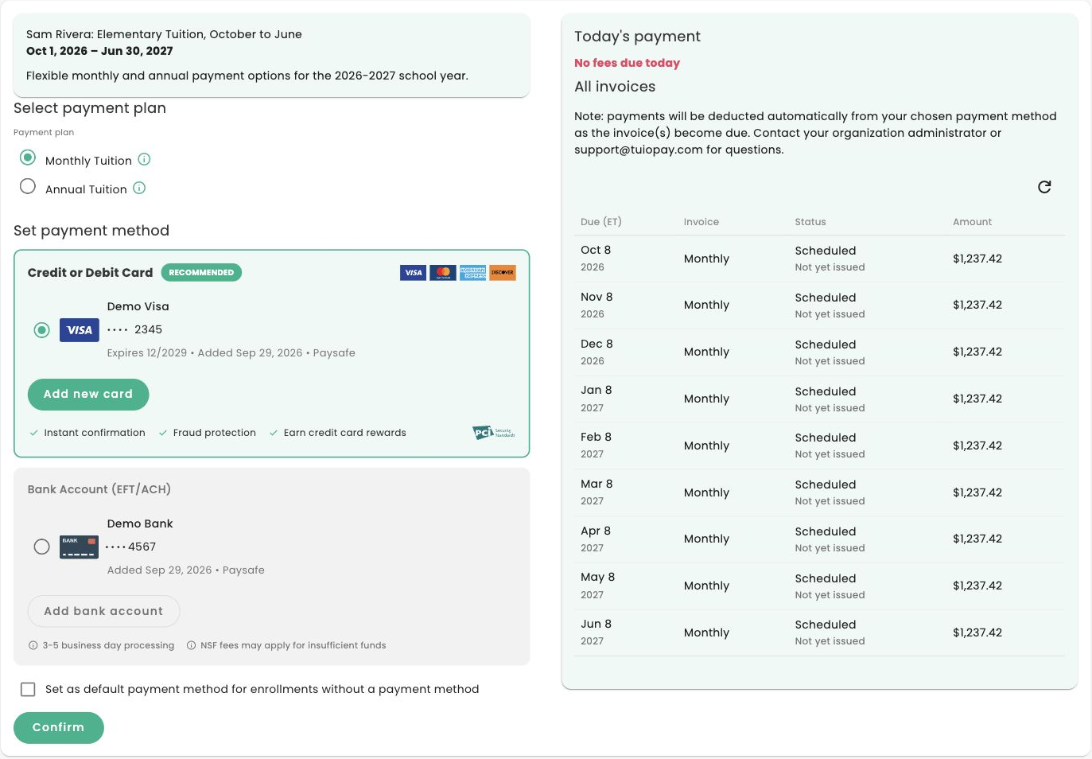This screenshot has height=759, width=1092.
Task: Select the Jun 8 2027 invoice date
Action: (596, 632)
